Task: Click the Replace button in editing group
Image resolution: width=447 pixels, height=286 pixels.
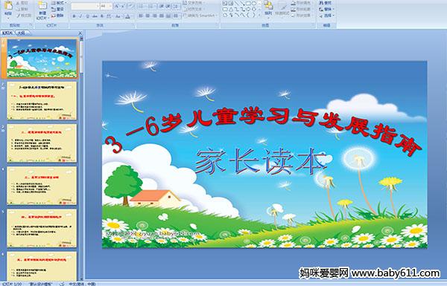Action: coord(326,9)
